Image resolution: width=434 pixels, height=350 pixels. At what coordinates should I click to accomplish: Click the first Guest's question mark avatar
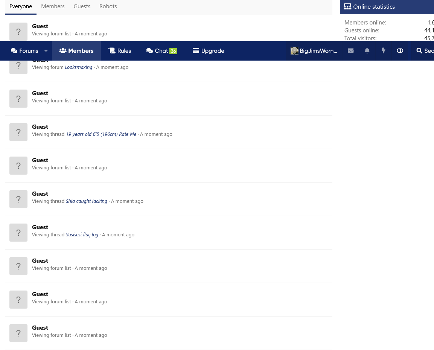coord(18,32)
